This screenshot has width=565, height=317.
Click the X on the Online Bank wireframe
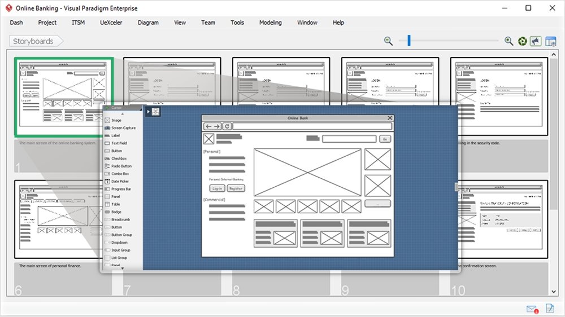[x=390, y=118]
